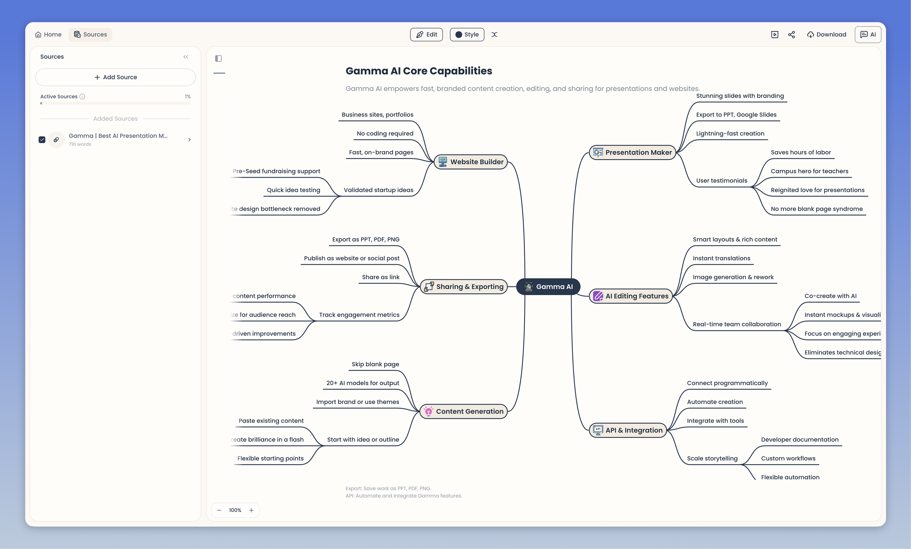Viewport: 911px width, 549px height.
Task: Click the Home icon
Action: [x=38, y=34]
